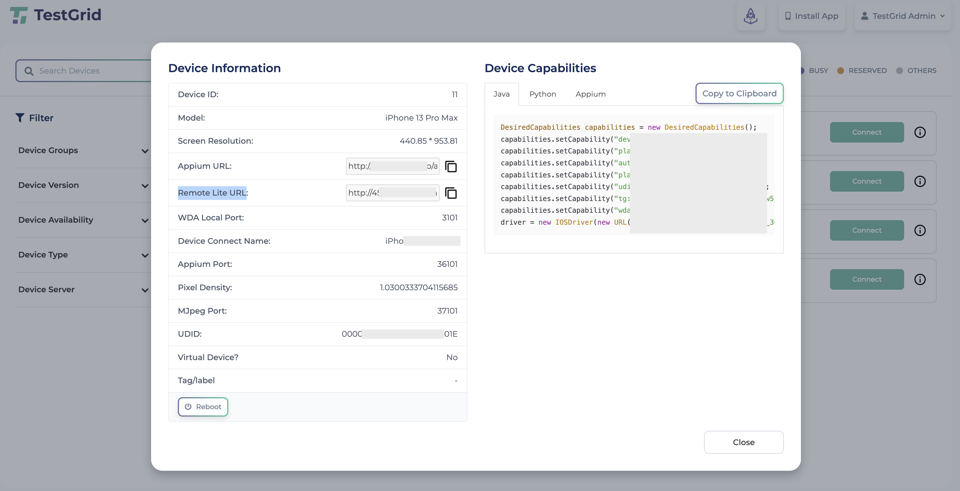Switch to the Python capabilities tab
This screenshot has height=491, width=960.
point(543,94)
